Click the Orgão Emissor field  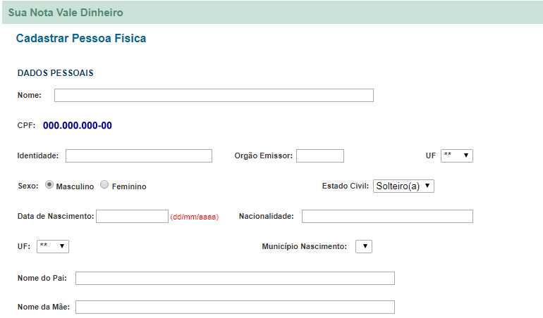(x=320, y=156)
